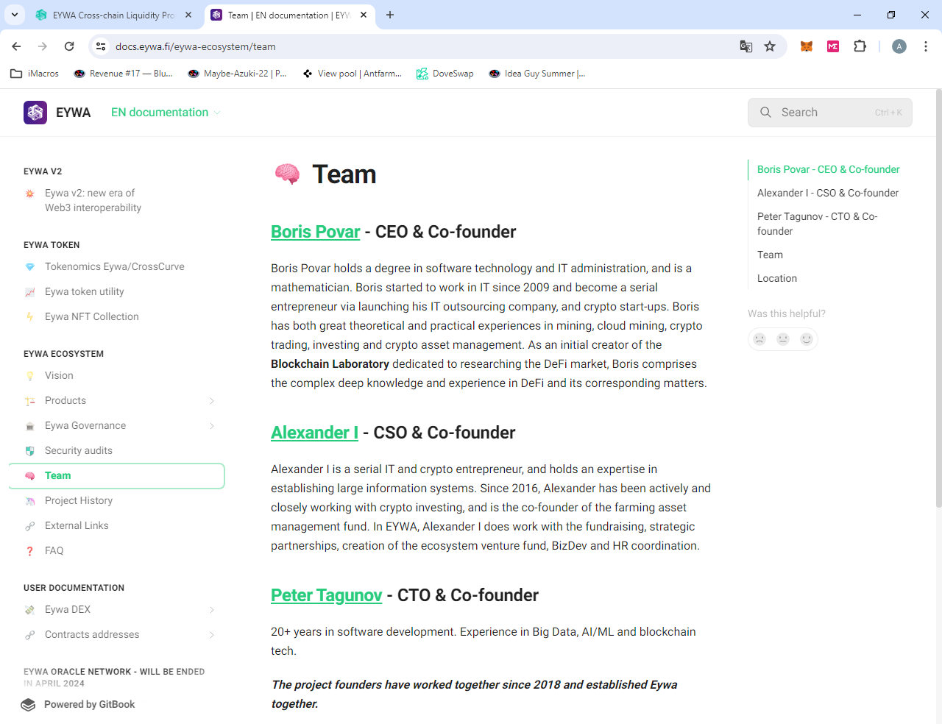Open the Extensions puzzle menu
Screen dimensions: 942x724
click(x=860, y=46)
